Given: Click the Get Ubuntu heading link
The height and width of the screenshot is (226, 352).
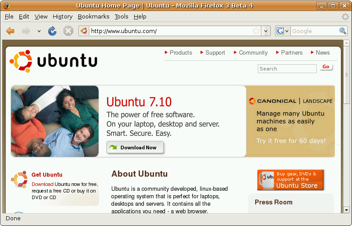Looking at the screenshot, I should coord(47,175).
